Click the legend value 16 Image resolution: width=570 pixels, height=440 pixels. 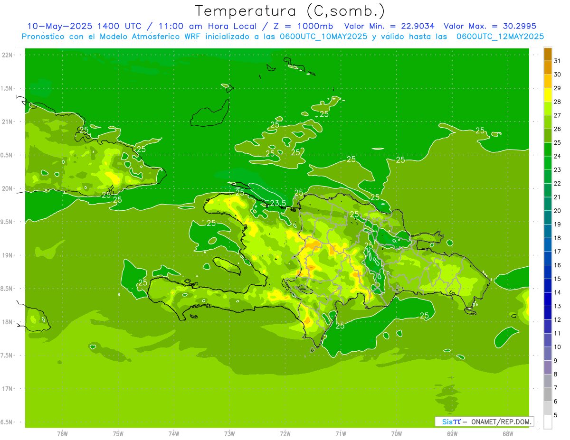(x=558, y=265)
